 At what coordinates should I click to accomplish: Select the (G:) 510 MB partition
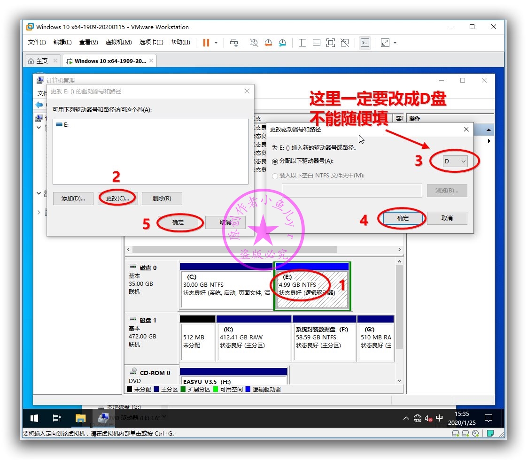point(376,338)
